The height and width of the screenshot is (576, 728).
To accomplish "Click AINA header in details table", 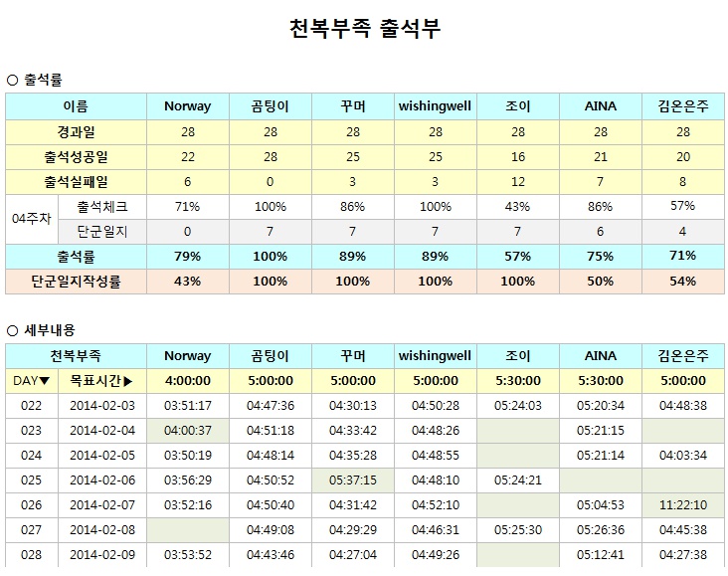I will pos(601,356).
